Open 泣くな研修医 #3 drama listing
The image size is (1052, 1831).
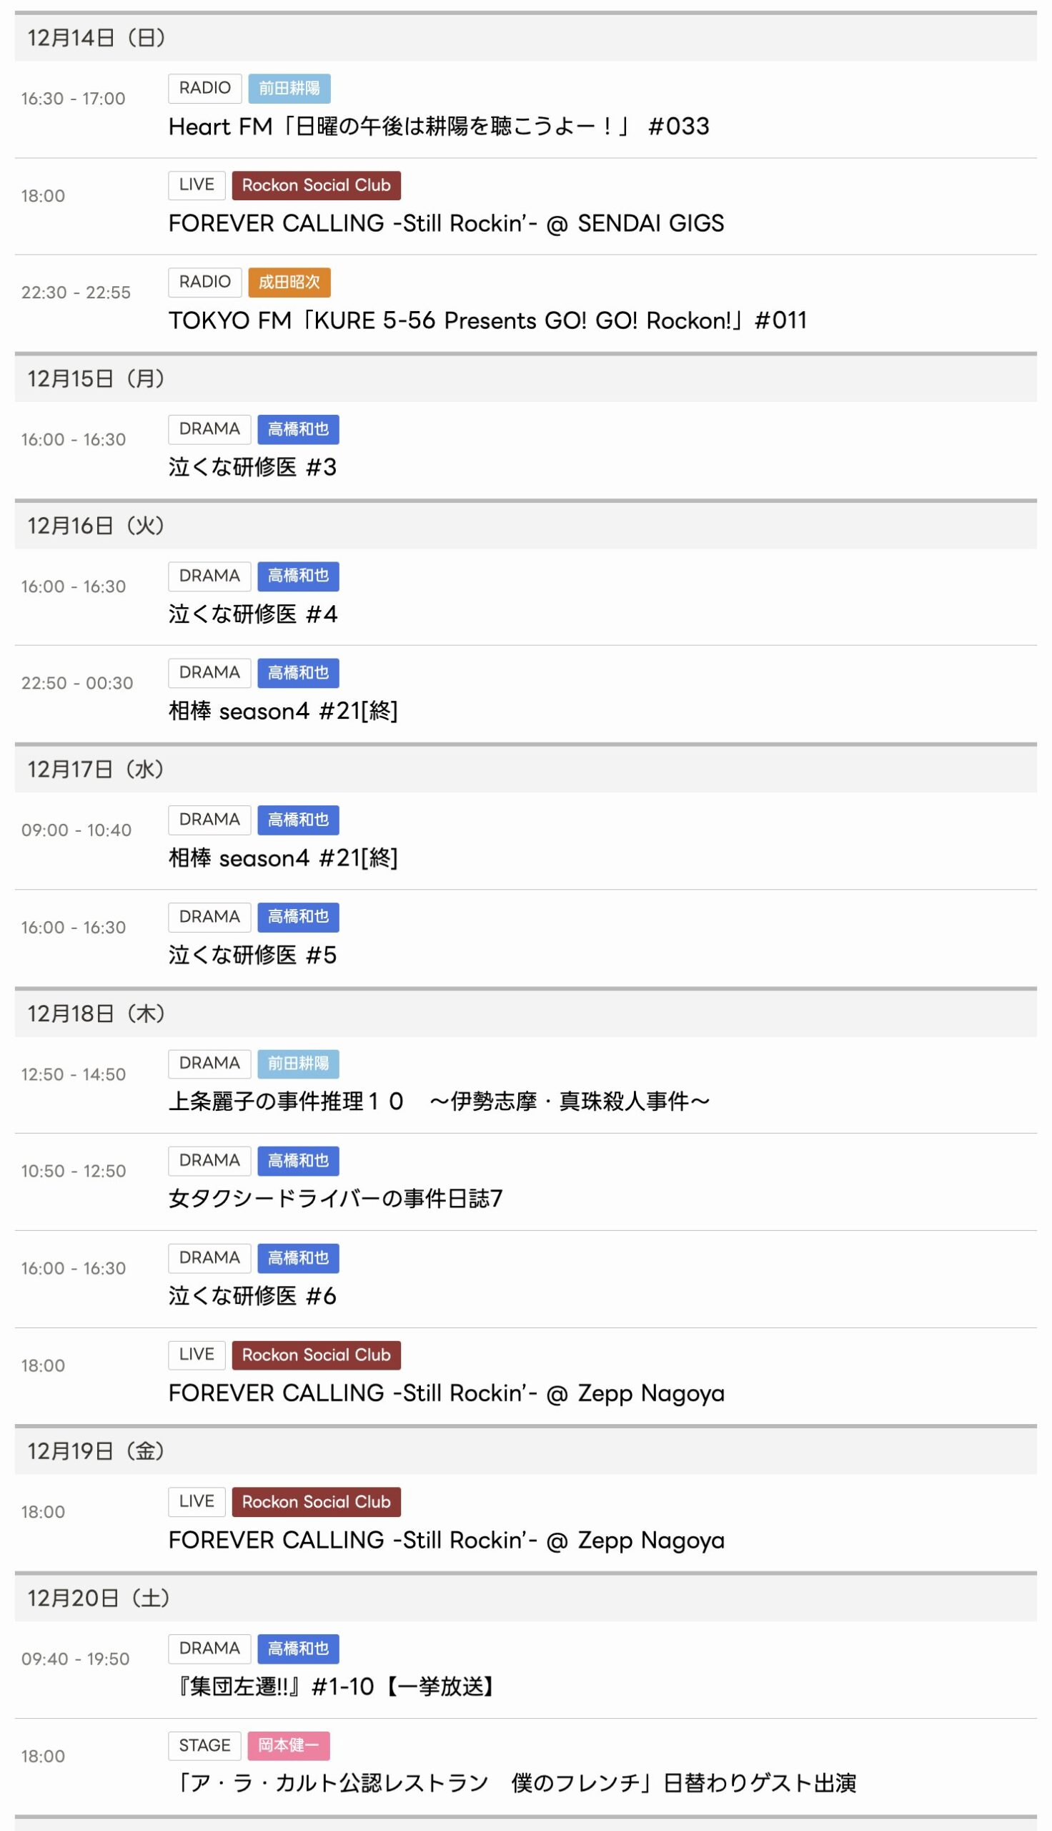(252, 467)
